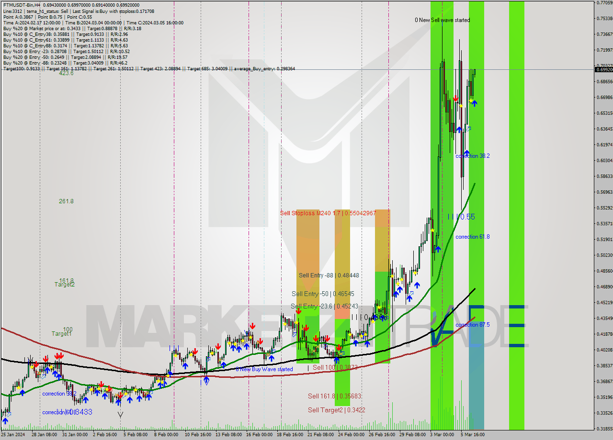This screenshot has height=440, width=613.
Task: Click the 'Sell Target2 | 0.3422' label
Action: tap(337, 410)
